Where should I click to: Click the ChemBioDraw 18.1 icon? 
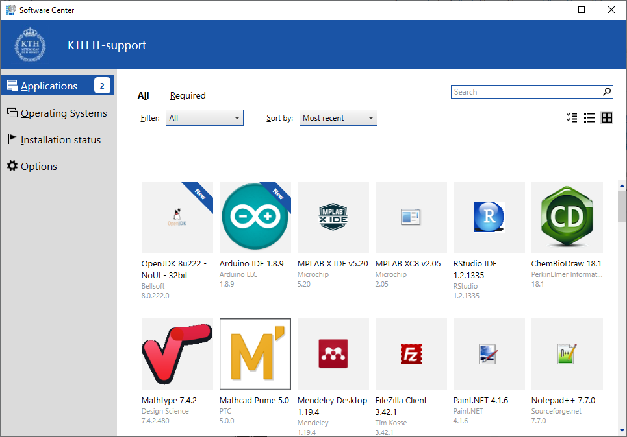pyautogui.click(x=567, y=217)
